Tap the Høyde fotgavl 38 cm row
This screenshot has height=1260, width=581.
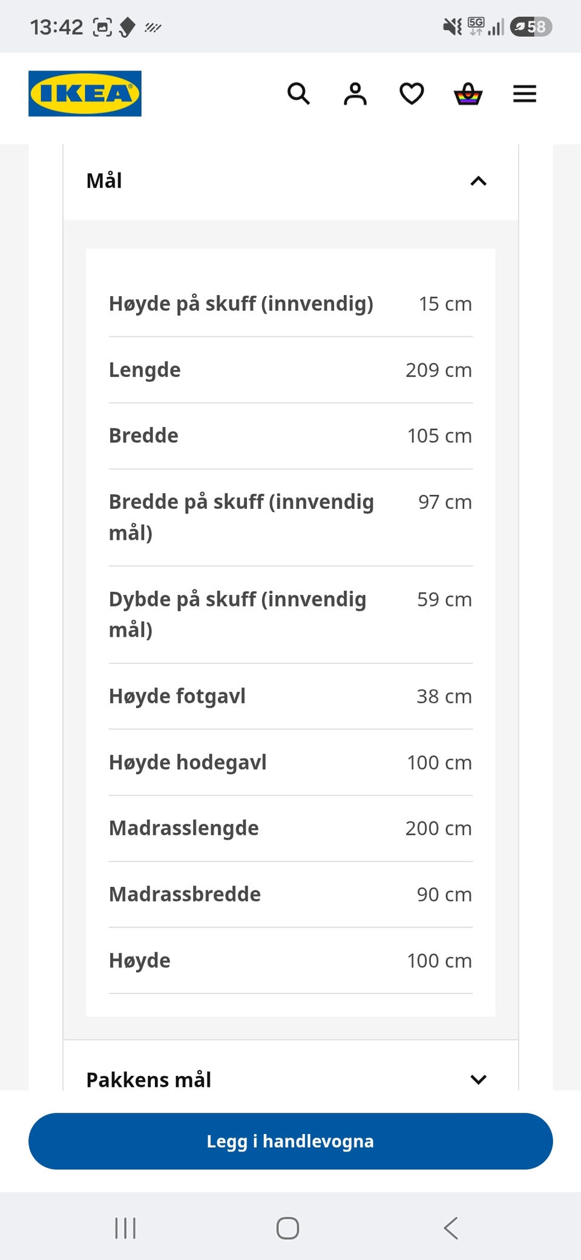point(290,697)
